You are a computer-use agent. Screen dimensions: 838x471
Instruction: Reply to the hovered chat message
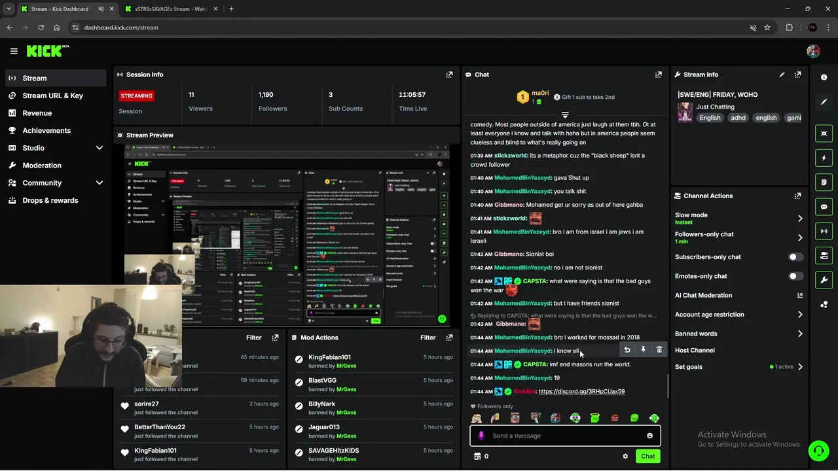[x=627, y=350]
